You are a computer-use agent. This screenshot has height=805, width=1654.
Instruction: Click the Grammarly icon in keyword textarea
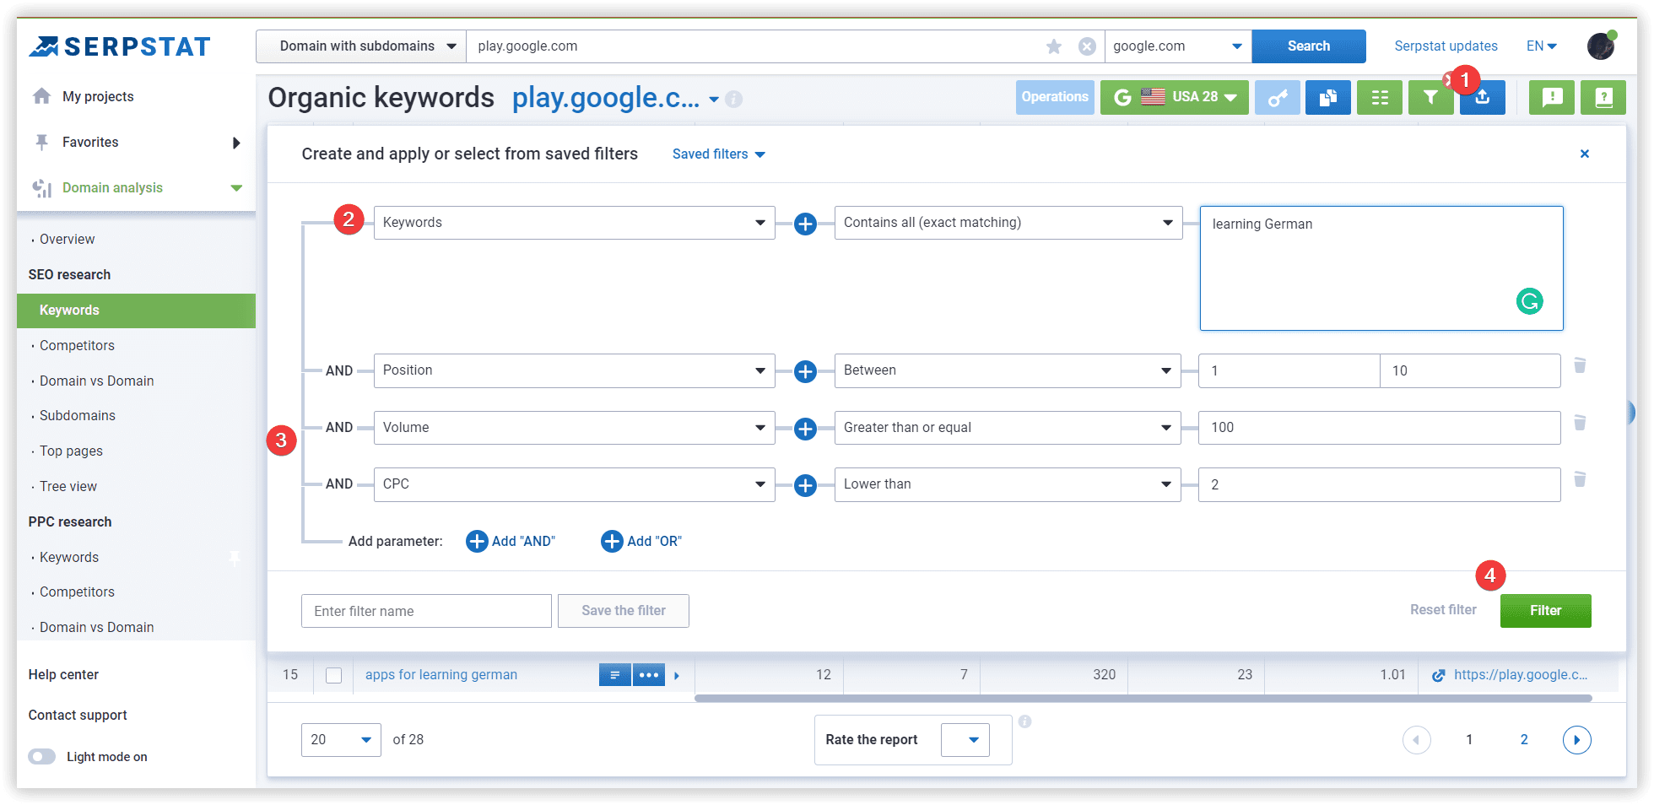pyautogui.click(x=1530, y=301)
